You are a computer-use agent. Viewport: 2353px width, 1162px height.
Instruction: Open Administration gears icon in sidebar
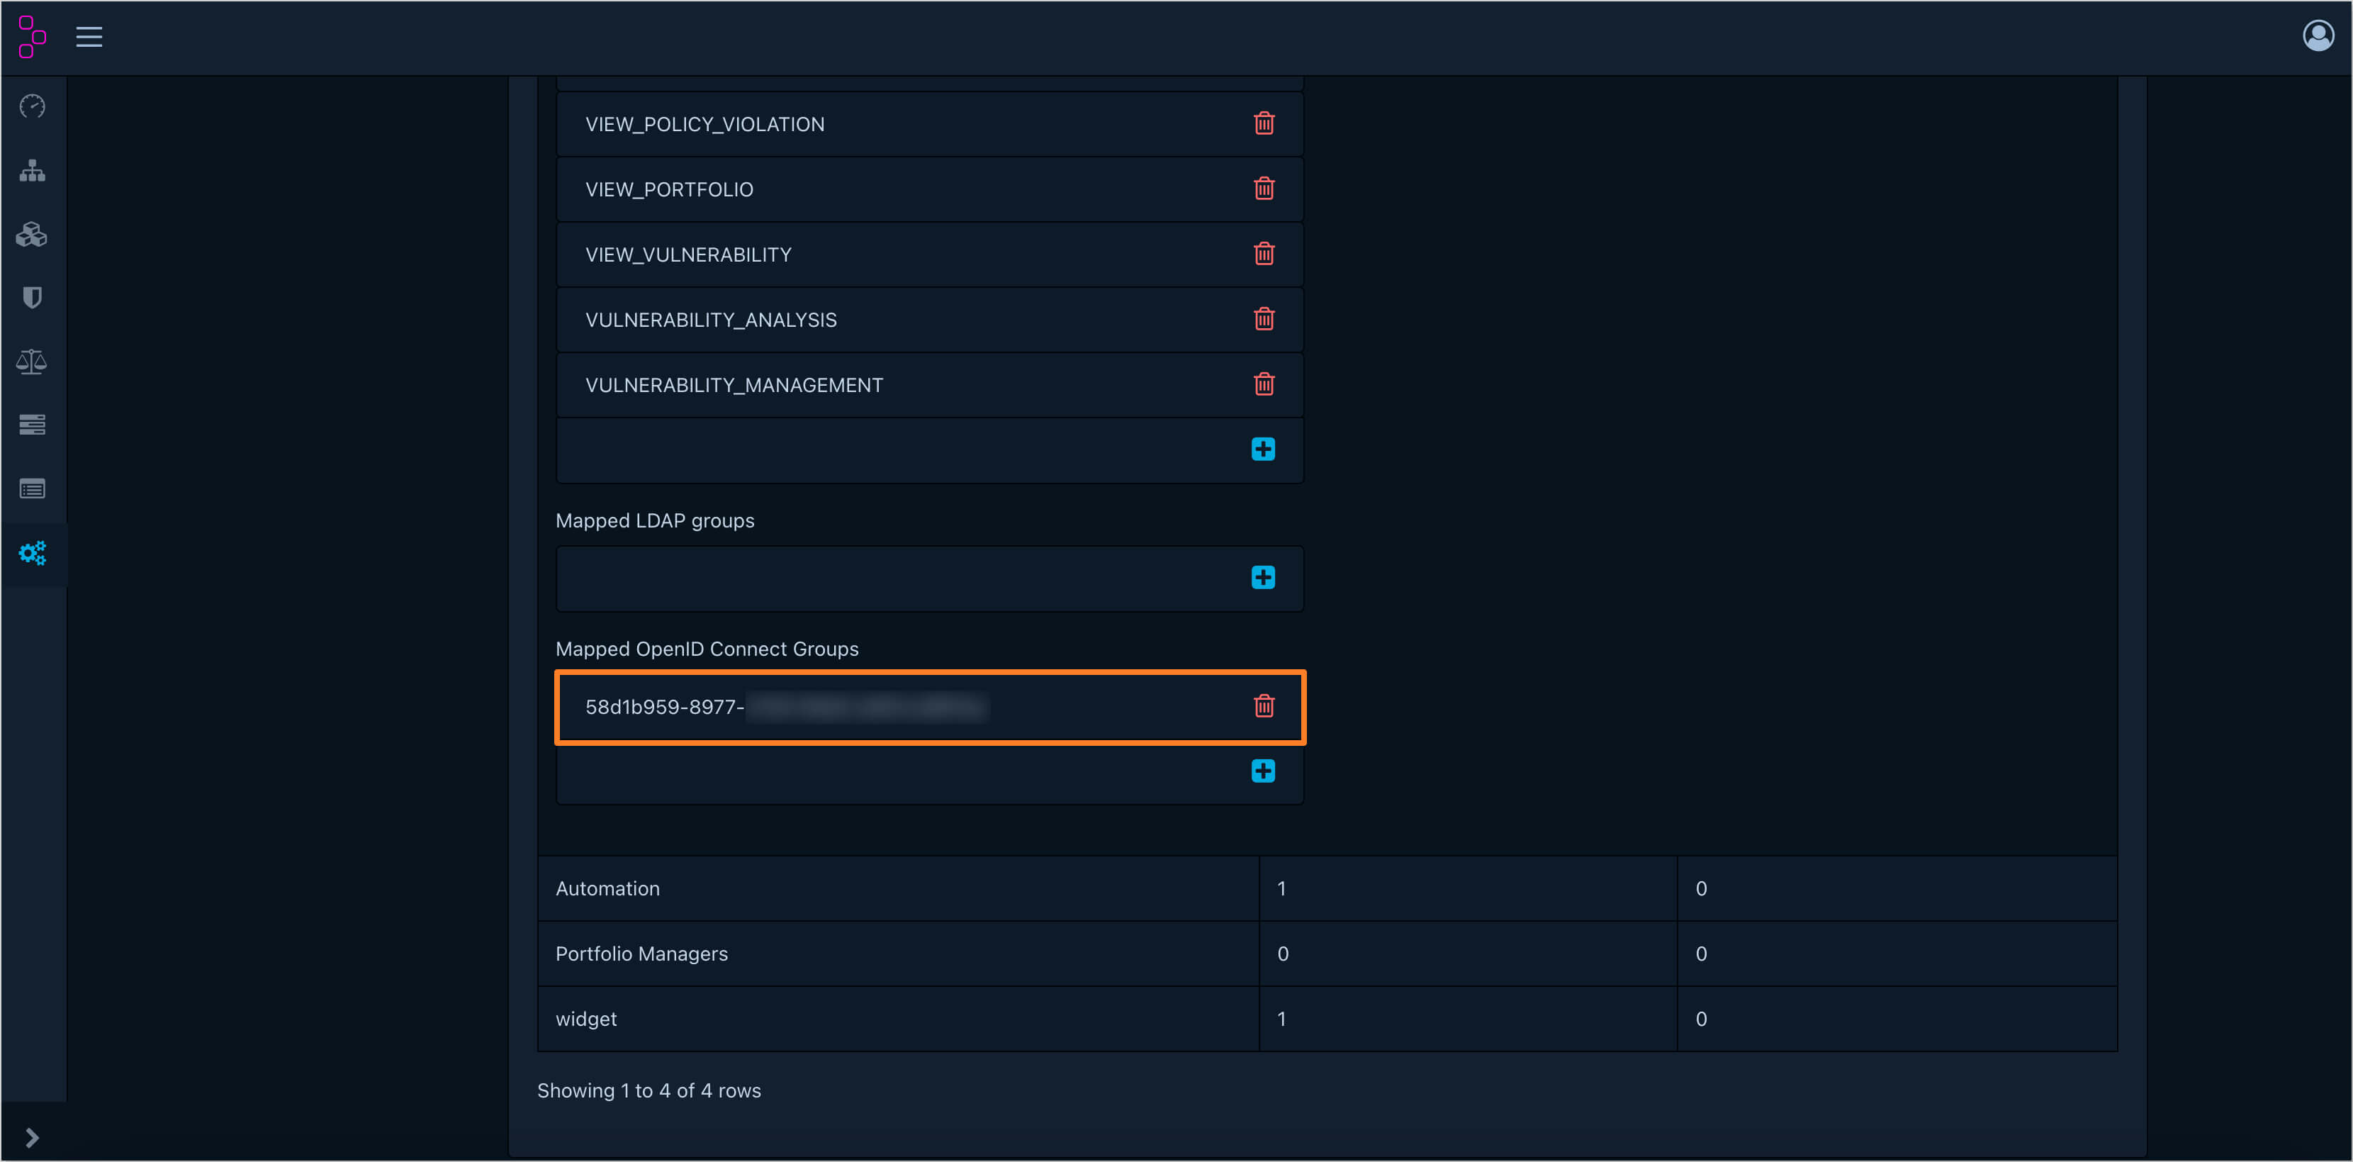[33, 553]
